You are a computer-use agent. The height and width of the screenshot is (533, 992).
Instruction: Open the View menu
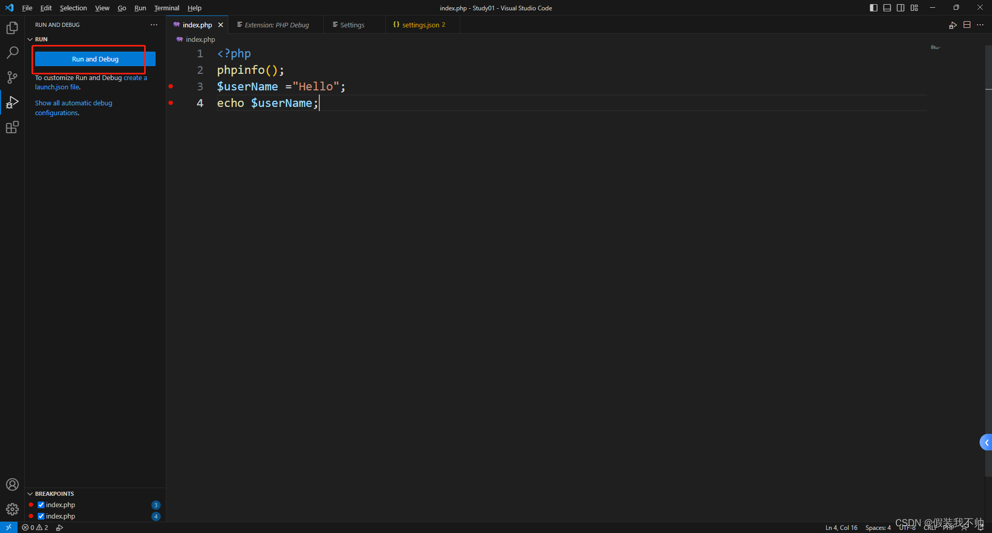(102, 8)
